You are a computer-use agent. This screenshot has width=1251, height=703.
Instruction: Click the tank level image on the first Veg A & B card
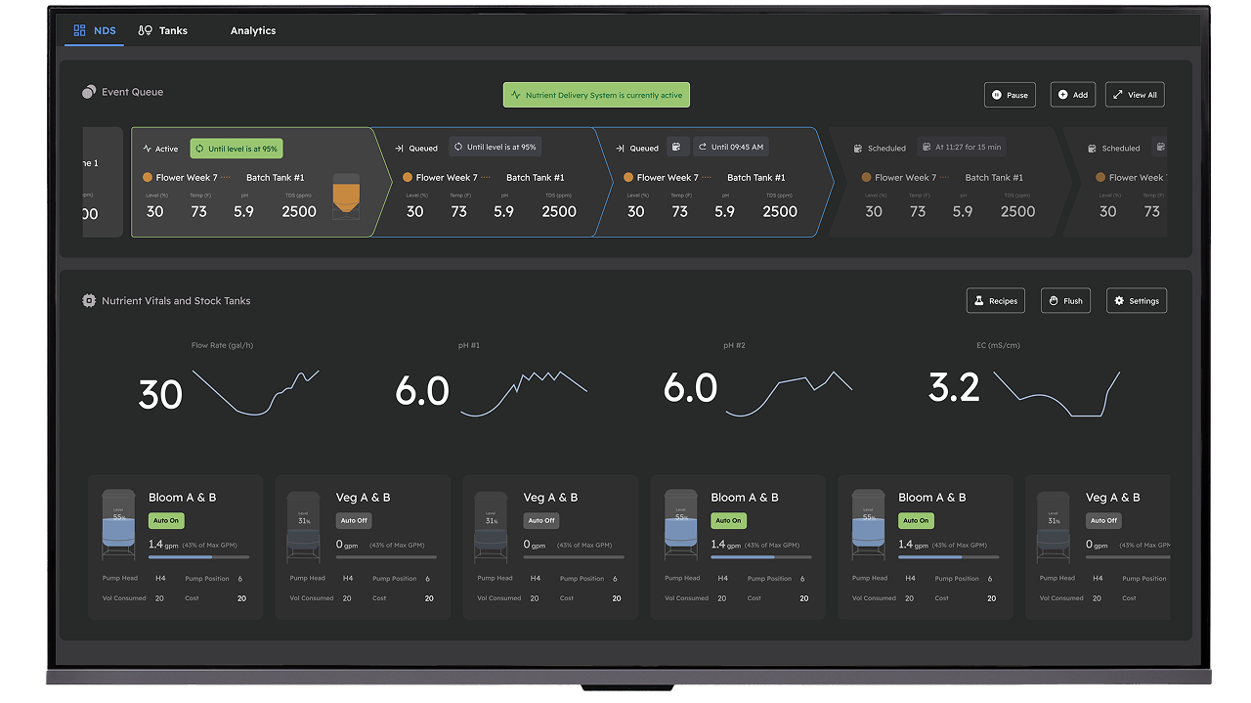304,526
